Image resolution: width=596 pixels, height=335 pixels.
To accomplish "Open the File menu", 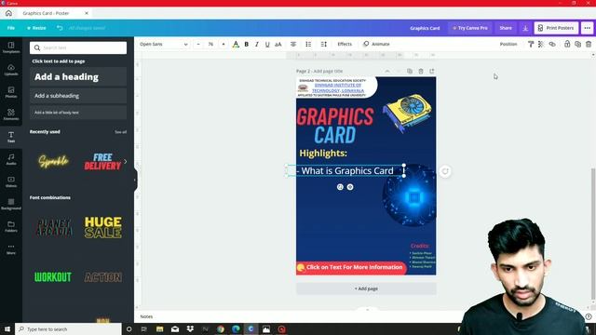I will [10, 28].
